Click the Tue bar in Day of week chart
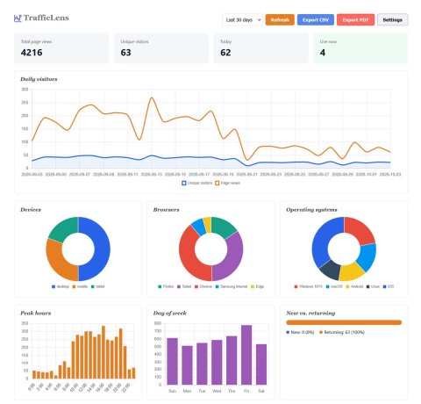The width and height of the screenshot is (421, 404). coord(202,364)
